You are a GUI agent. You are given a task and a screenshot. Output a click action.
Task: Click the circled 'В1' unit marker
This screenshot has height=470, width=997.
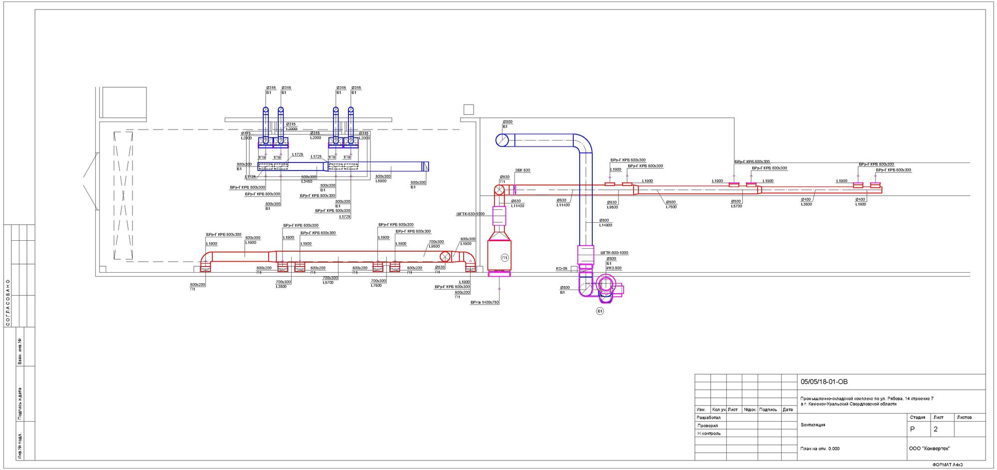[600, 311]
